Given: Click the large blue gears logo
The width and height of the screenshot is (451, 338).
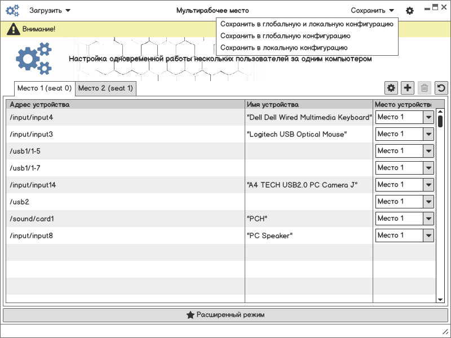Looking at the screenshot, I should click(34, 59).
